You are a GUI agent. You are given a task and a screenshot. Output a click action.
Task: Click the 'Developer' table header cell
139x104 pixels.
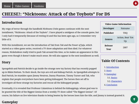[109, 29]
